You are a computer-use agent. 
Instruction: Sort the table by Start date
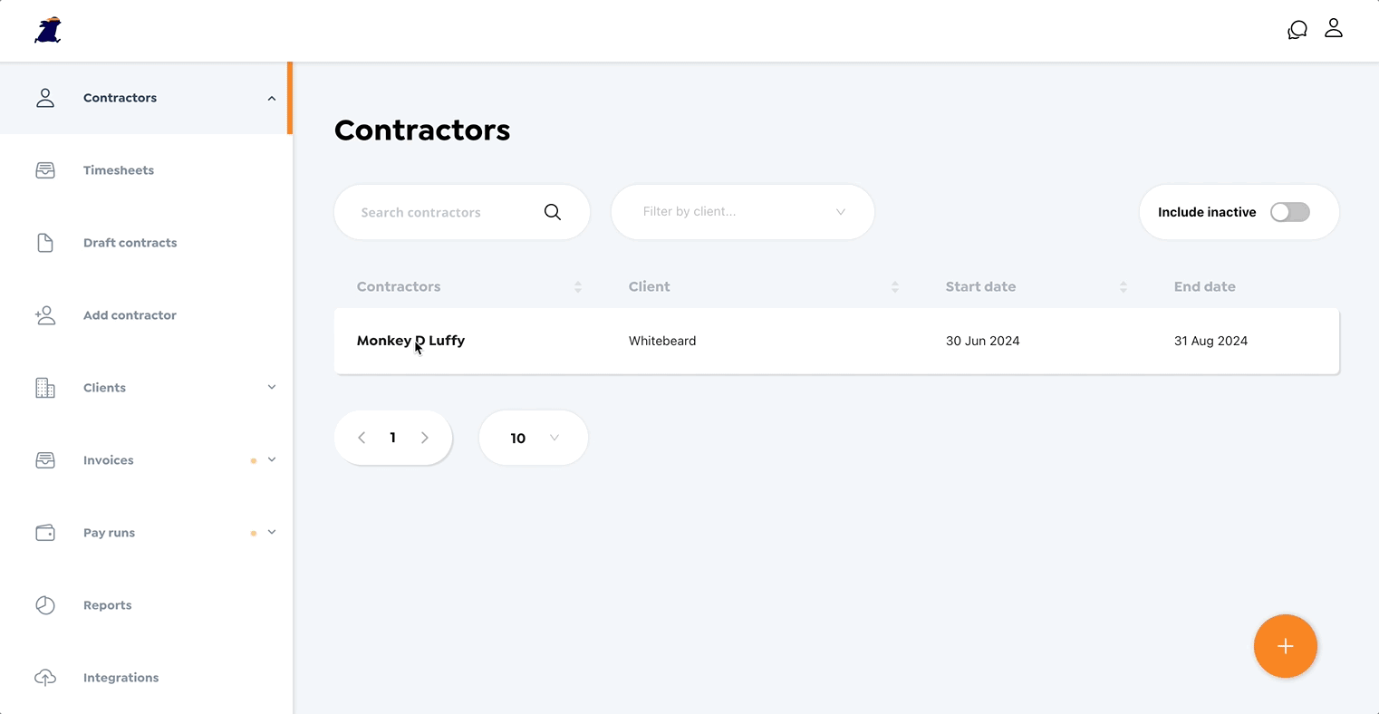[1123, 285]
